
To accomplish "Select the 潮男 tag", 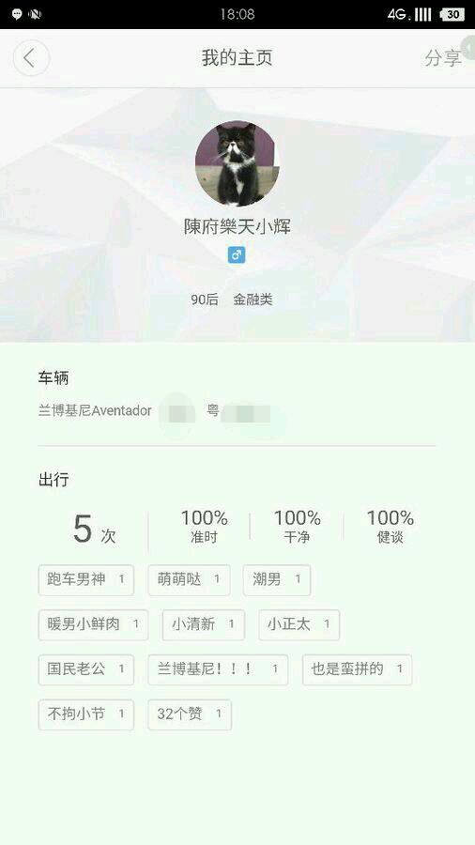I will click(x=277, y=580).
